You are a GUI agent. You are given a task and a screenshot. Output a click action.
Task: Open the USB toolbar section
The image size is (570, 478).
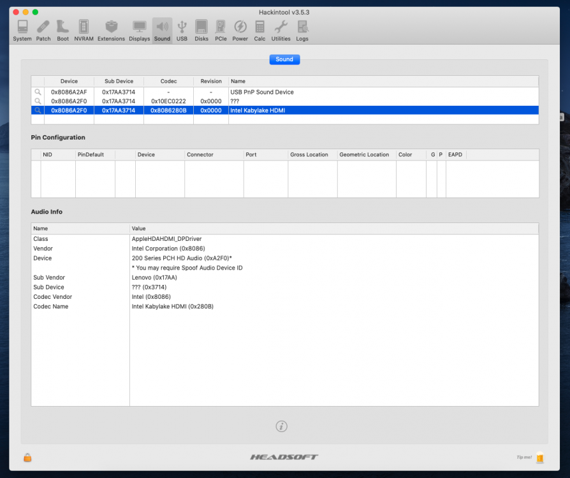click(182, 31)
